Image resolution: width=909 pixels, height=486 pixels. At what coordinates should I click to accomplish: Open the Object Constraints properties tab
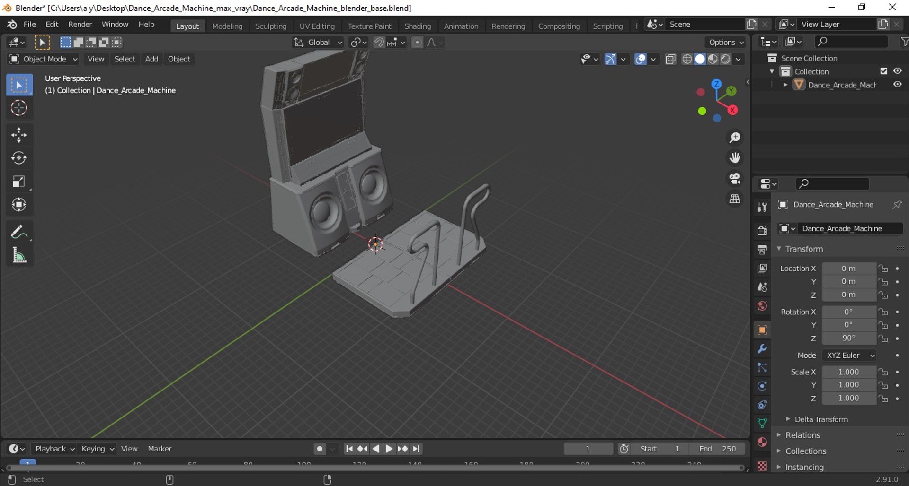pos(762,405)
